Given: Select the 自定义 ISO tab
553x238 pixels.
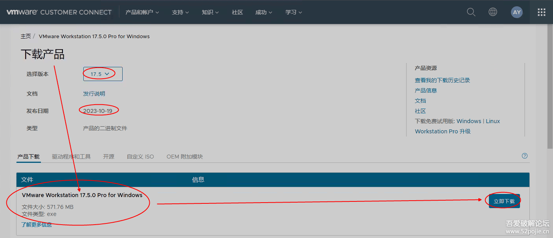Looking at the screenshot, I should (140, 156).
